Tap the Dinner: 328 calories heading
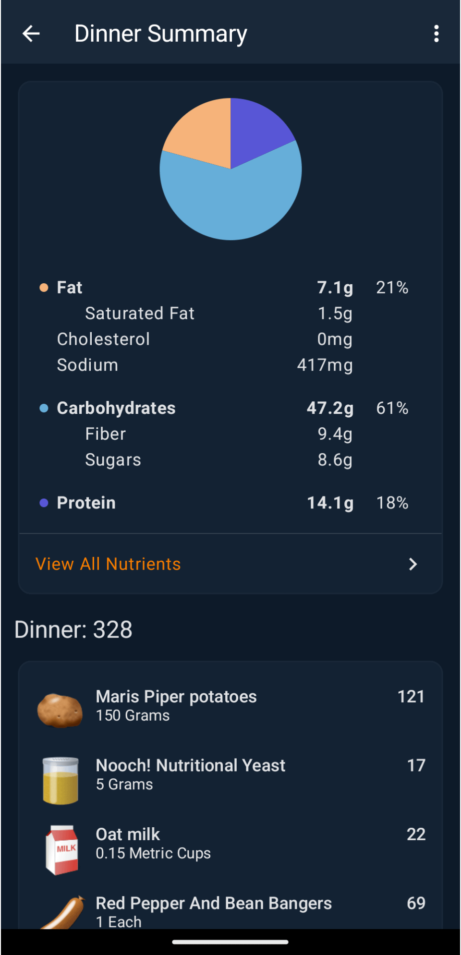The image size is (461, 955). tap(73, 629)
